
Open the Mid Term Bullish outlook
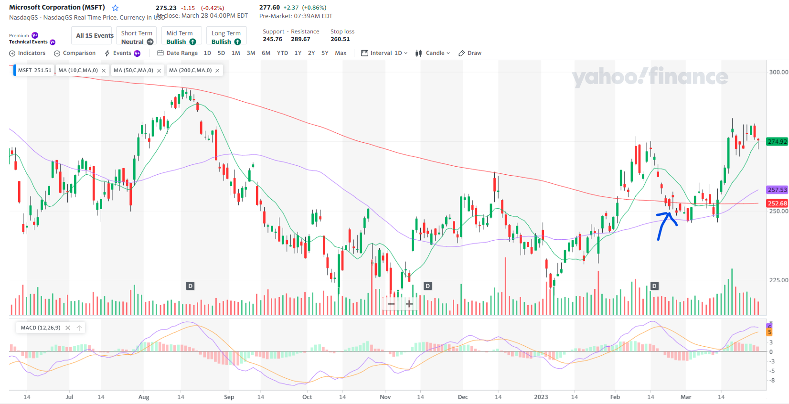coord(181,36)
